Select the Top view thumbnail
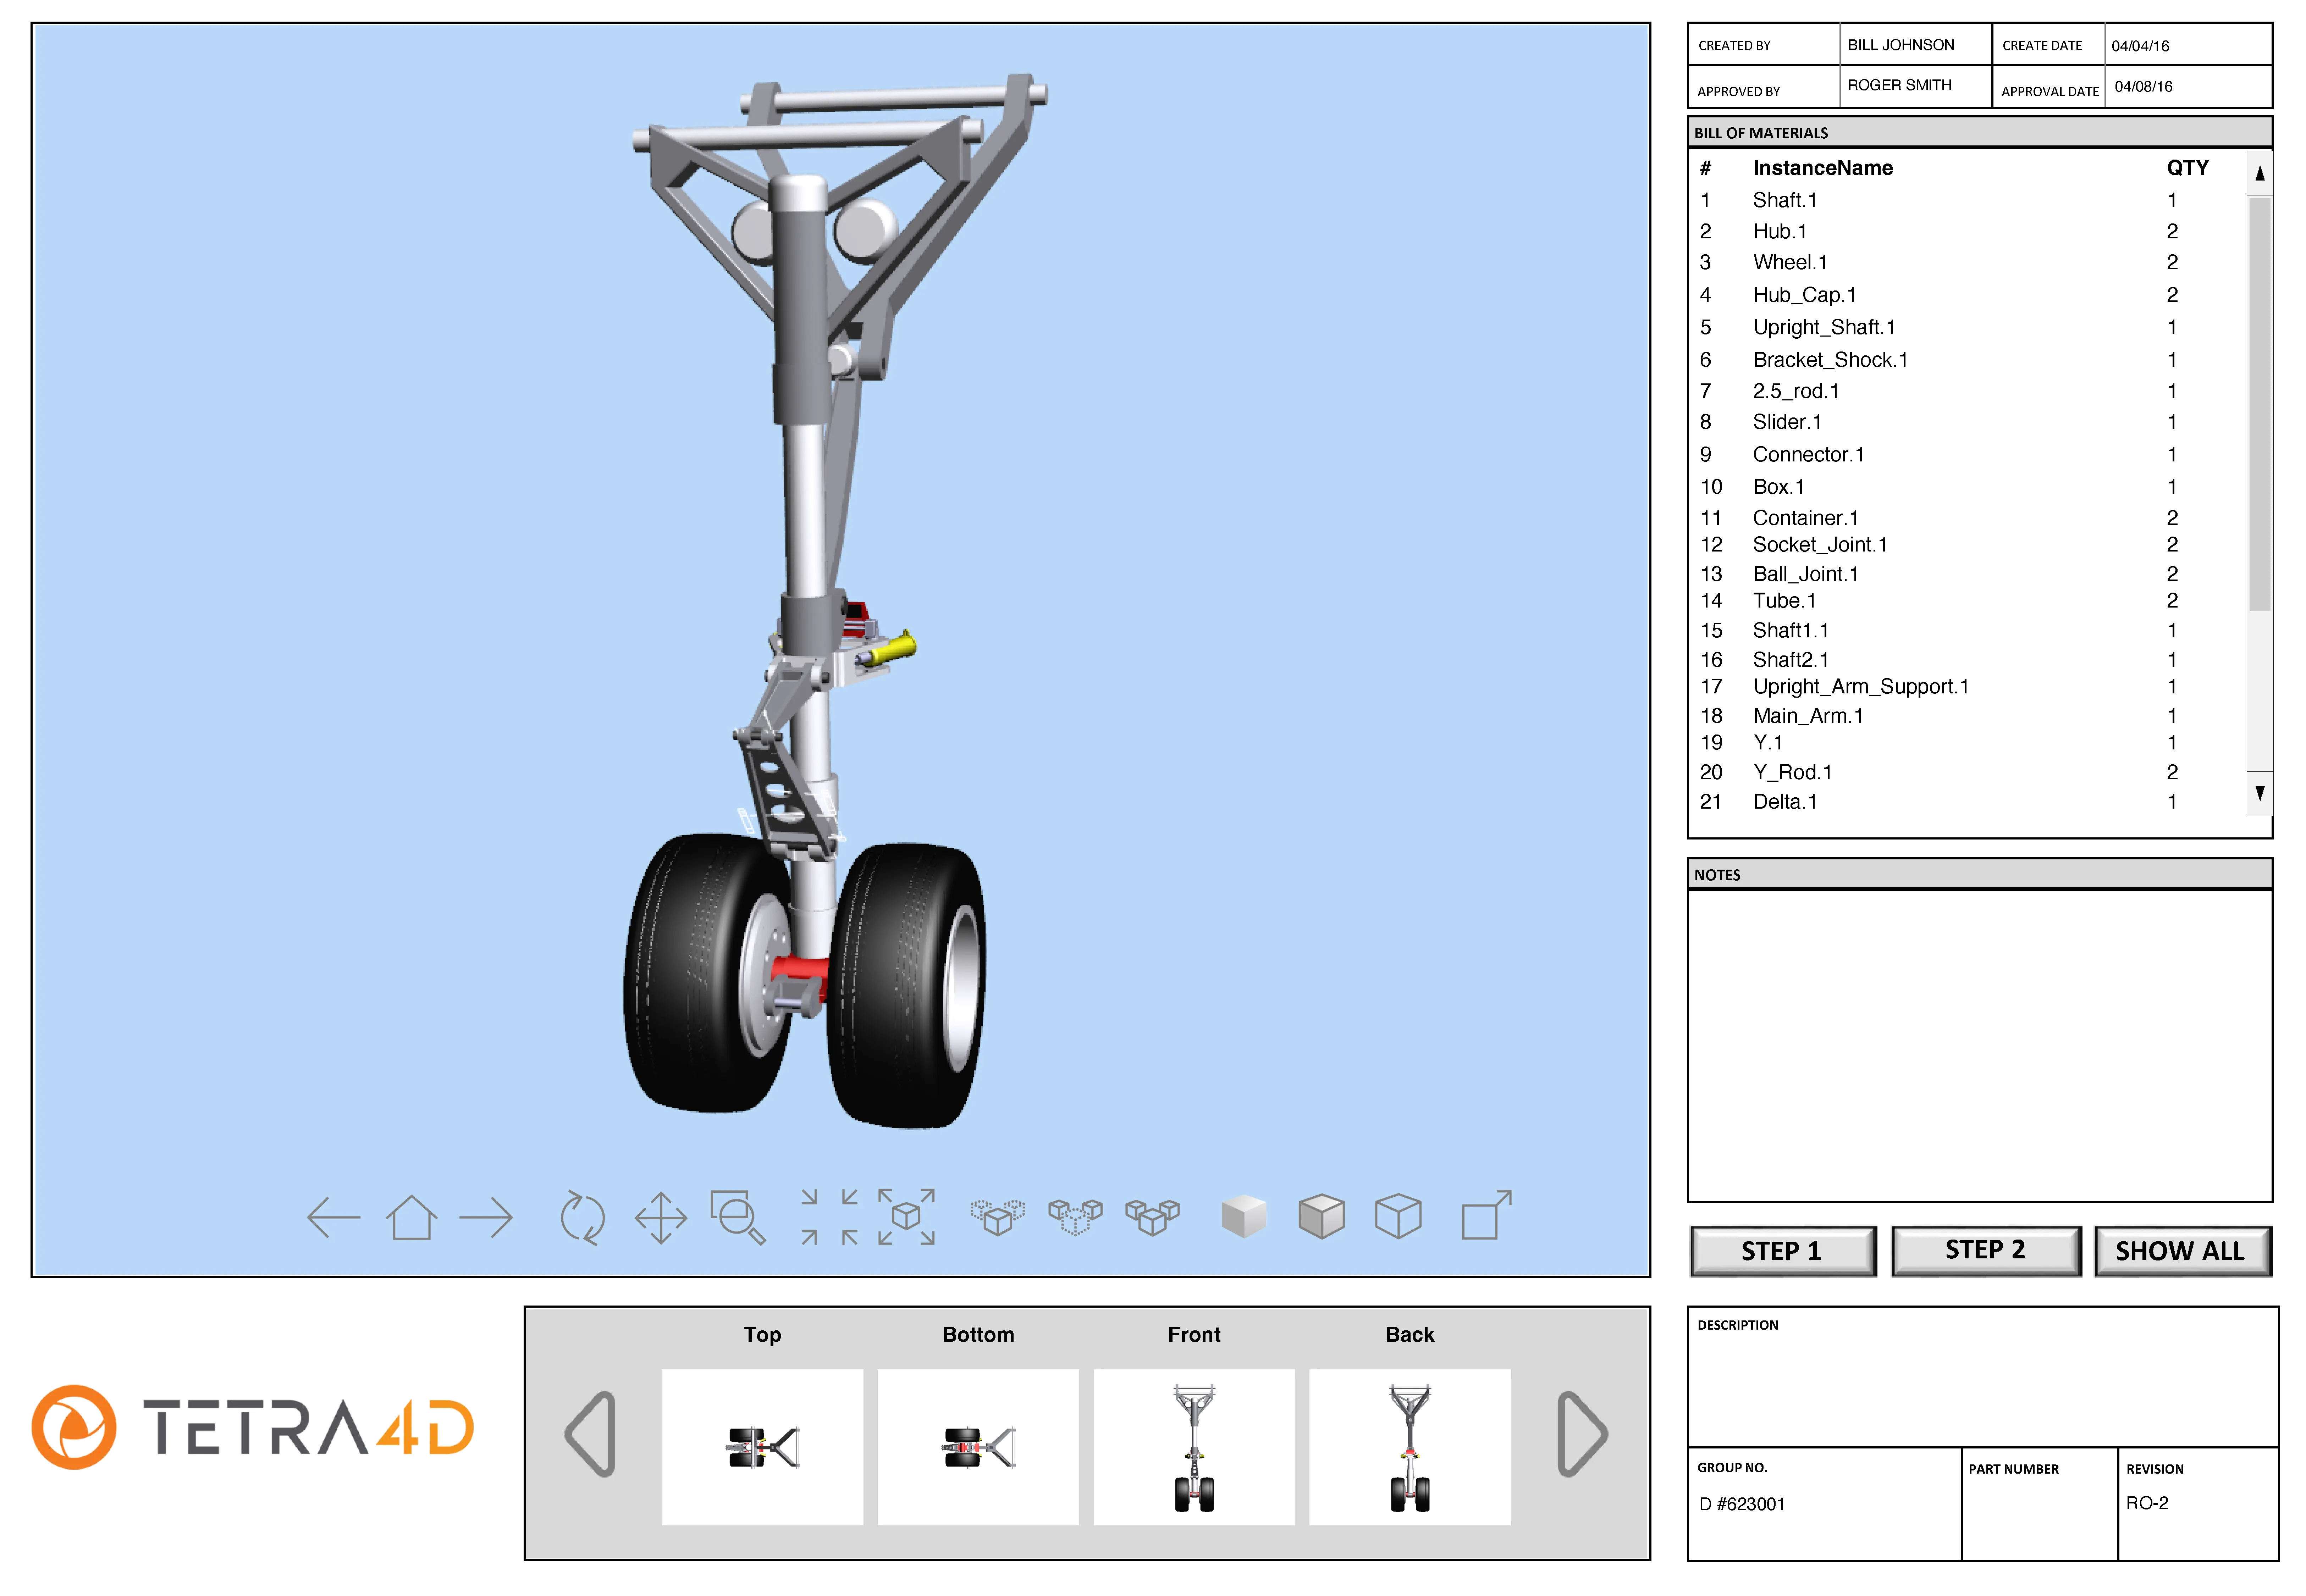The height and width of the screenshot is (1596, 2306). coord(762,1447)
